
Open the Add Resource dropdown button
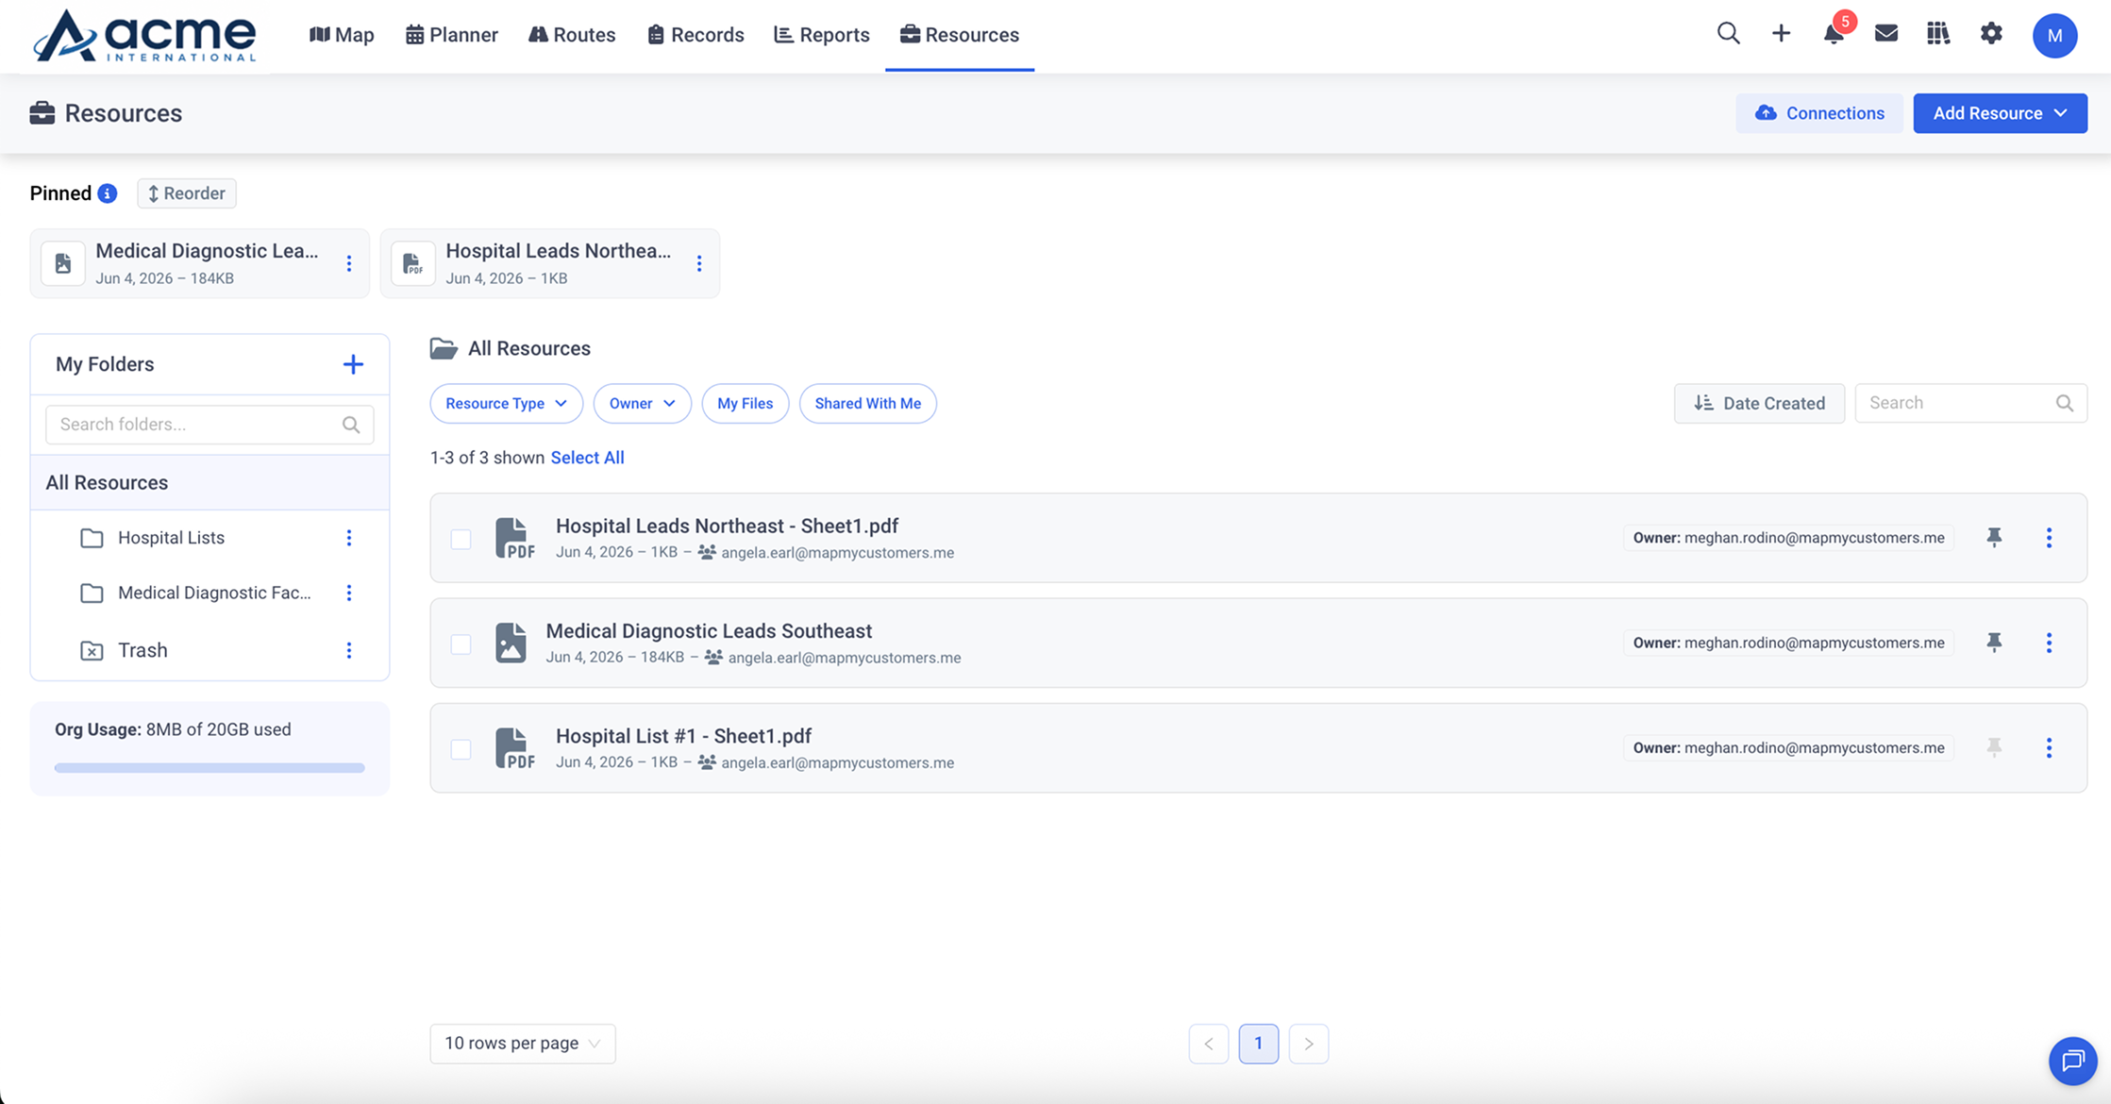(2000, 113)
